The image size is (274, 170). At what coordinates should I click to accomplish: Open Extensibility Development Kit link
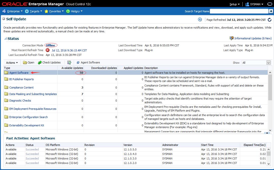27,125
